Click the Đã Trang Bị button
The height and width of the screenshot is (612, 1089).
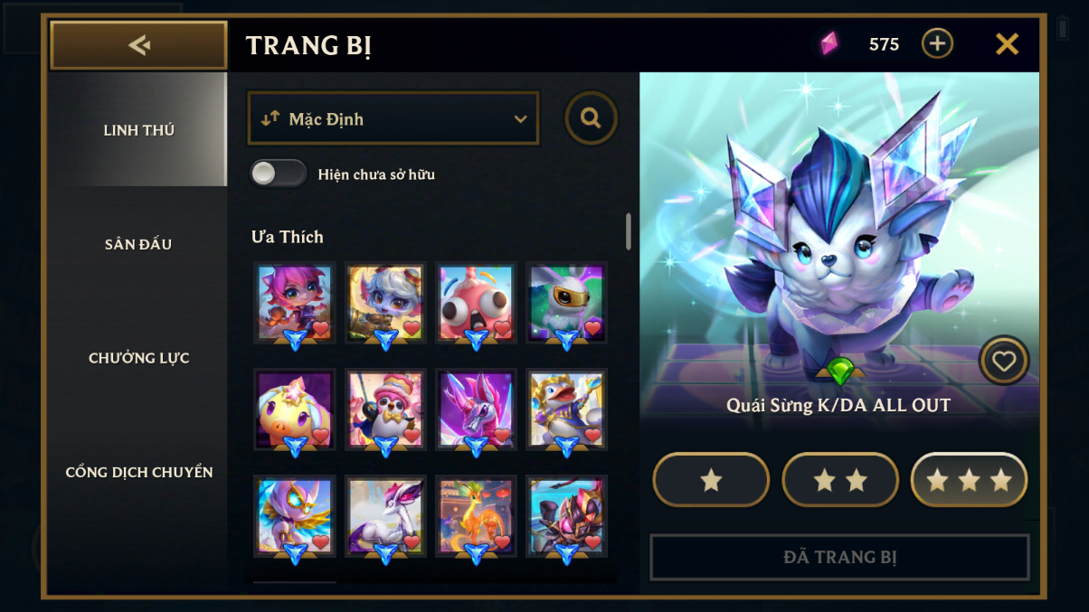(840, 557)
